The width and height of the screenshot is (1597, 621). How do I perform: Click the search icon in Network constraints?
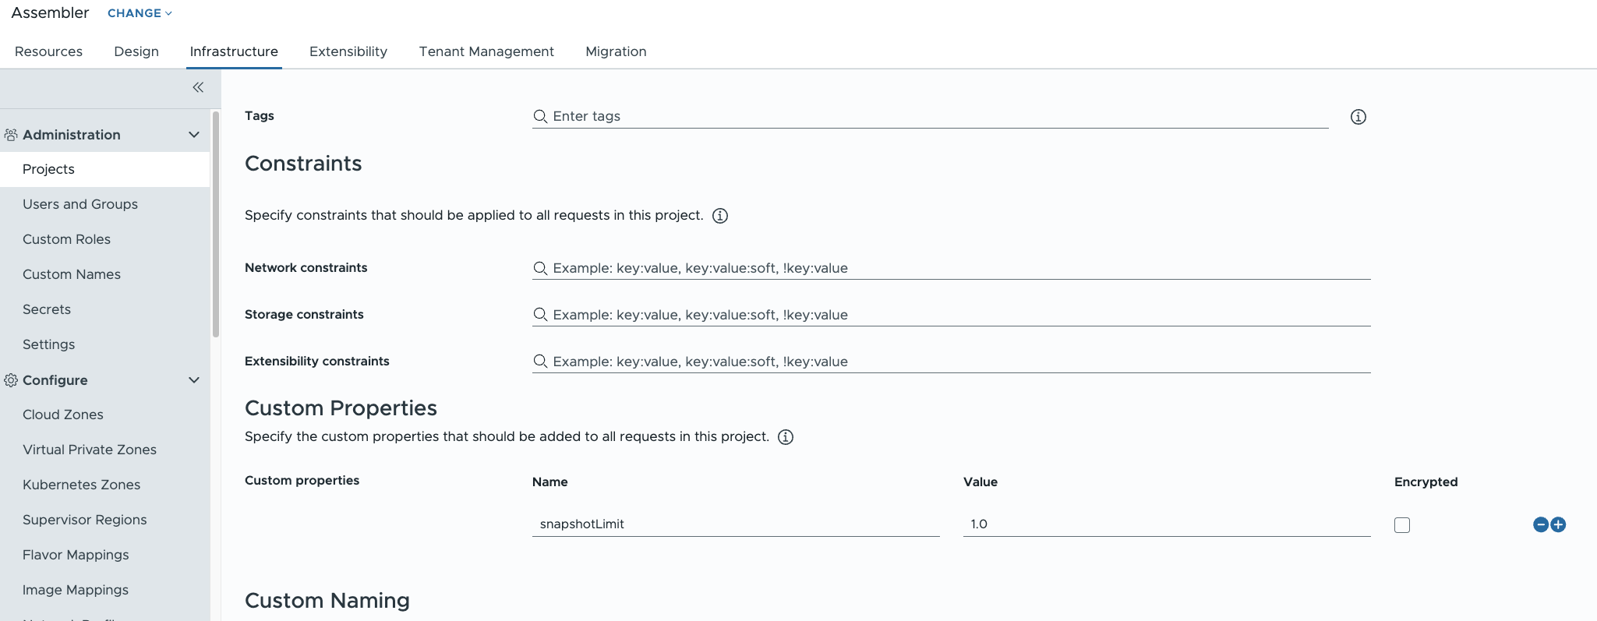pos(540,268)
